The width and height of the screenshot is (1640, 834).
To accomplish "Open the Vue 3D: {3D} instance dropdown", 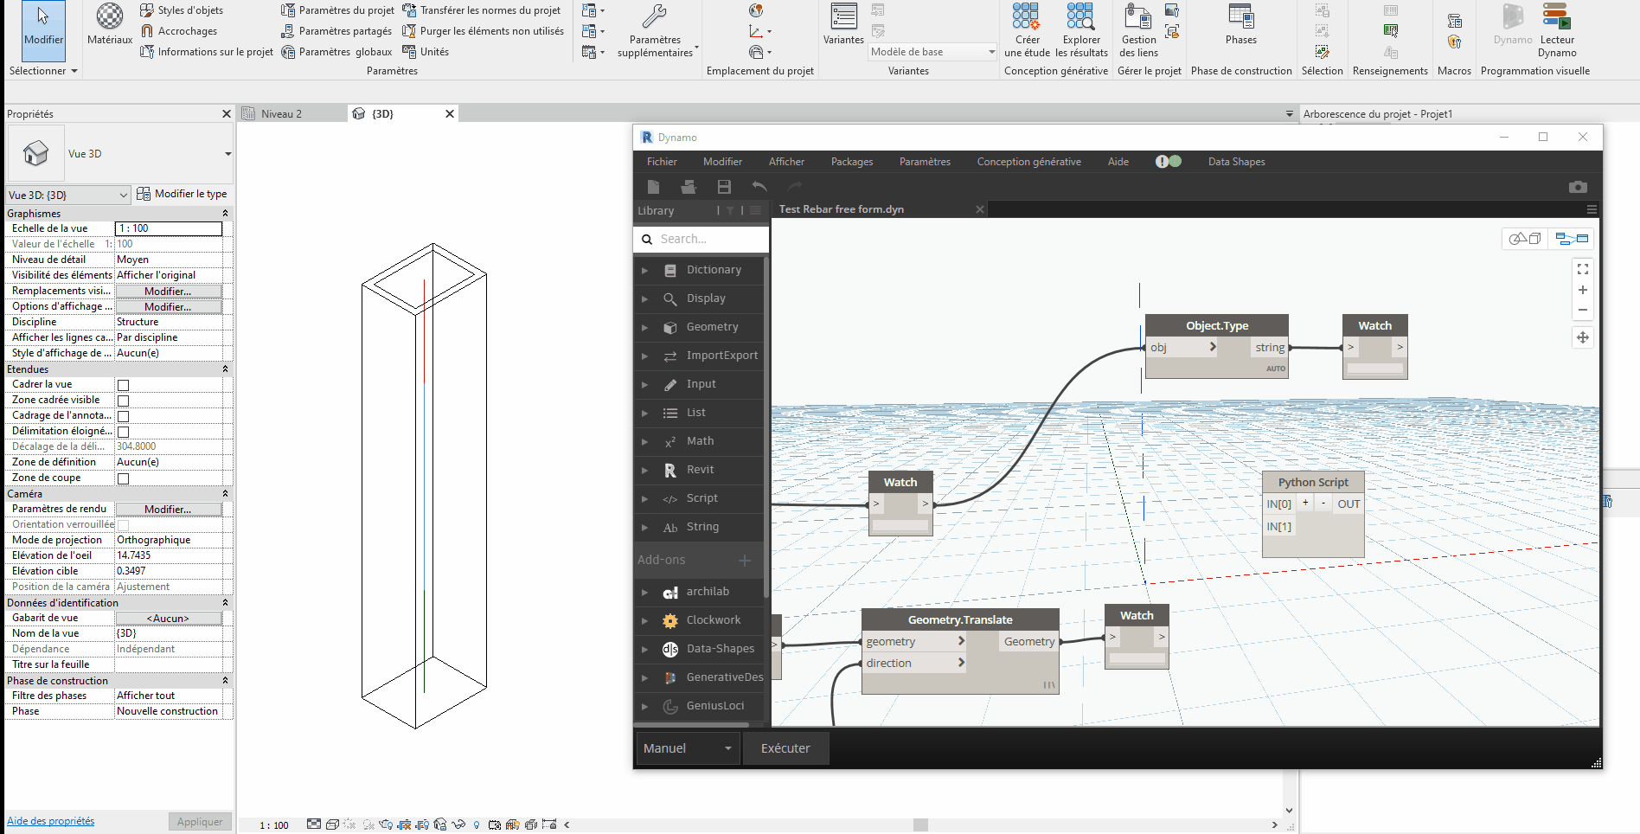I will pos(68,195).
